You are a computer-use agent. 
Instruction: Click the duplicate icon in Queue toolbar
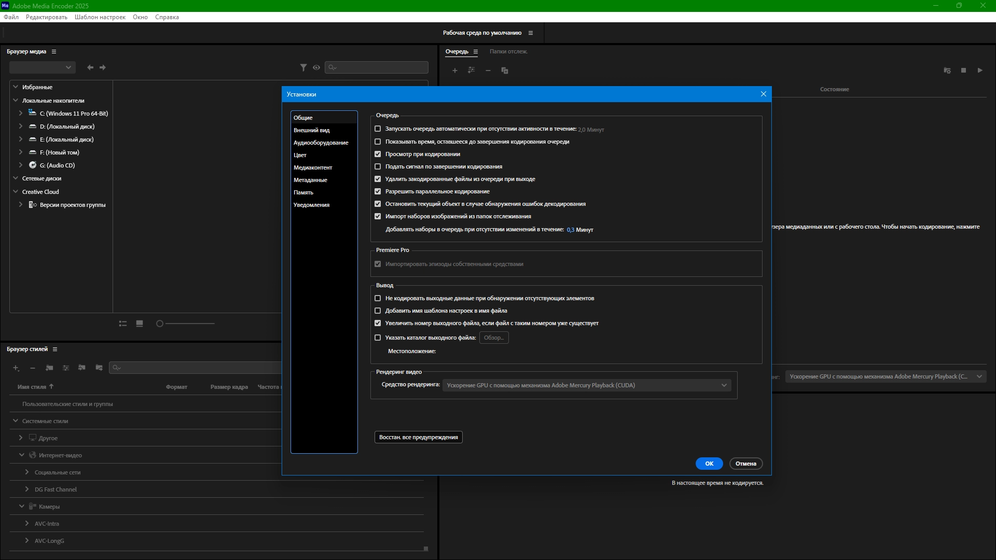(x=505, y=71)
